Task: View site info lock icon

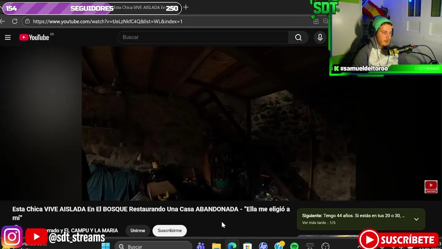Action: pyautogui.click(x=28, y=21)
